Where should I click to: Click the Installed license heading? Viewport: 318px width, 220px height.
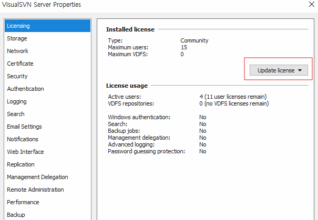coord(130,29)
